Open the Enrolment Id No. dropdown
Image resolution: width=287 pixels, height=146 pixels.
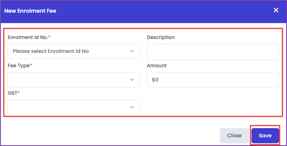click(x=73, y=51)
